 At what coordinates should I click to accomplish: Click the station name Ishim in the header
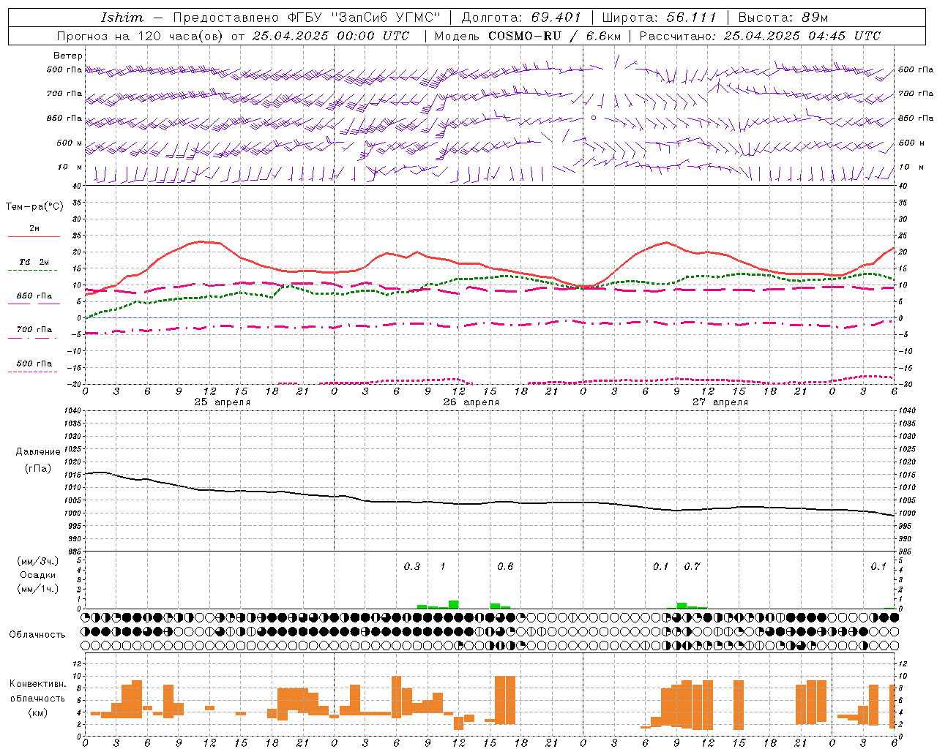click(122, 17)
